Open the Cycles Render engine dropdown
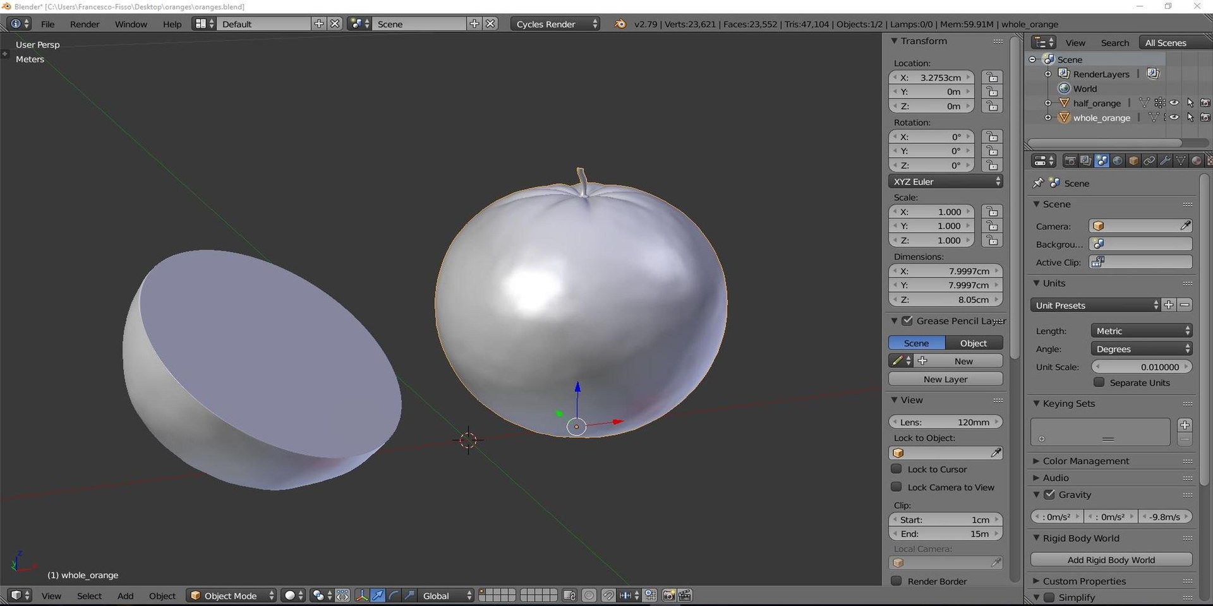 point(555,24)
